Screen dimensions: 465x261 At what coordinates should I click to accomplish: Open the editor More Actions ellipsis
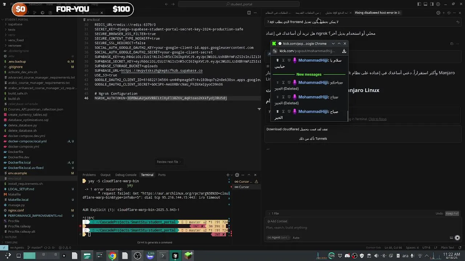coord(256,13)
